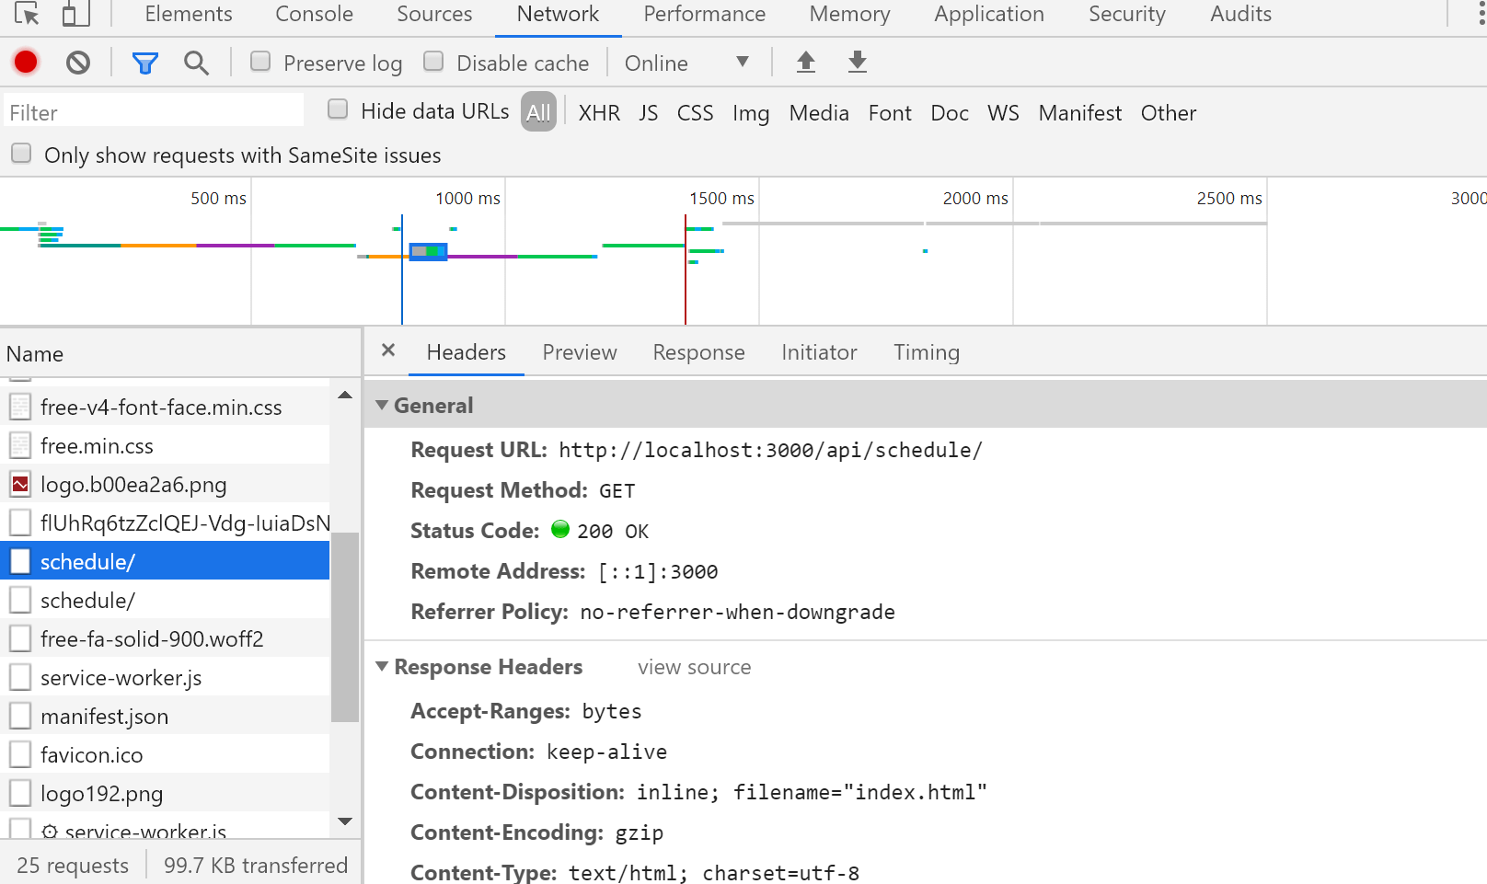Screen dimensions: 1487x884
Task: Select the unselected schedule/ request row
Action: [165, 600]
